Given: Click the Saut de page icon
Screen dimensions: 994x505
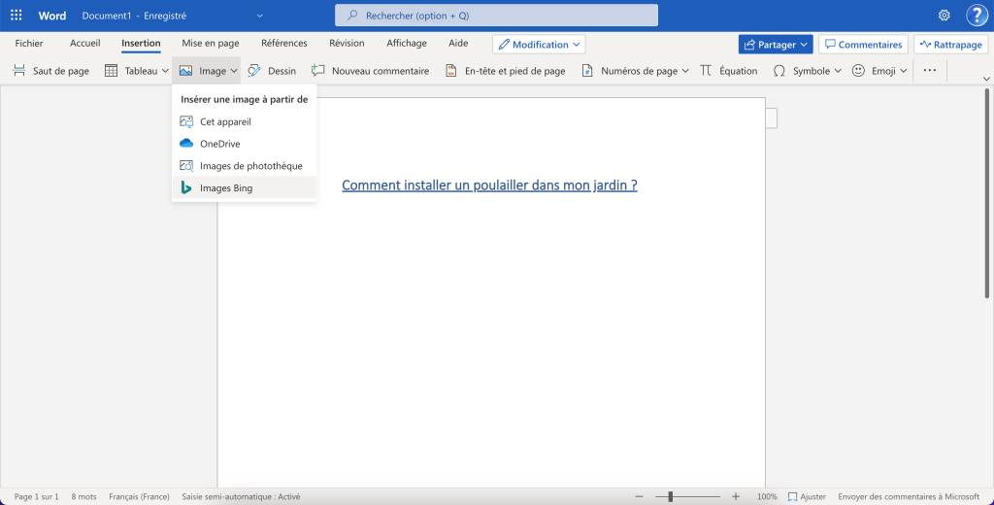Looking at the screenshot, I should (x=19, y=71).
